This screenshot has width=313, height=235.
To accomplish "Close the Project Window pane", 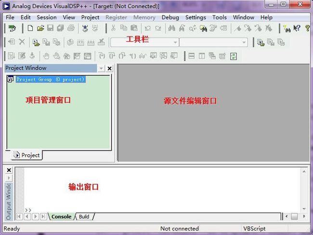I will pos(109,69).
